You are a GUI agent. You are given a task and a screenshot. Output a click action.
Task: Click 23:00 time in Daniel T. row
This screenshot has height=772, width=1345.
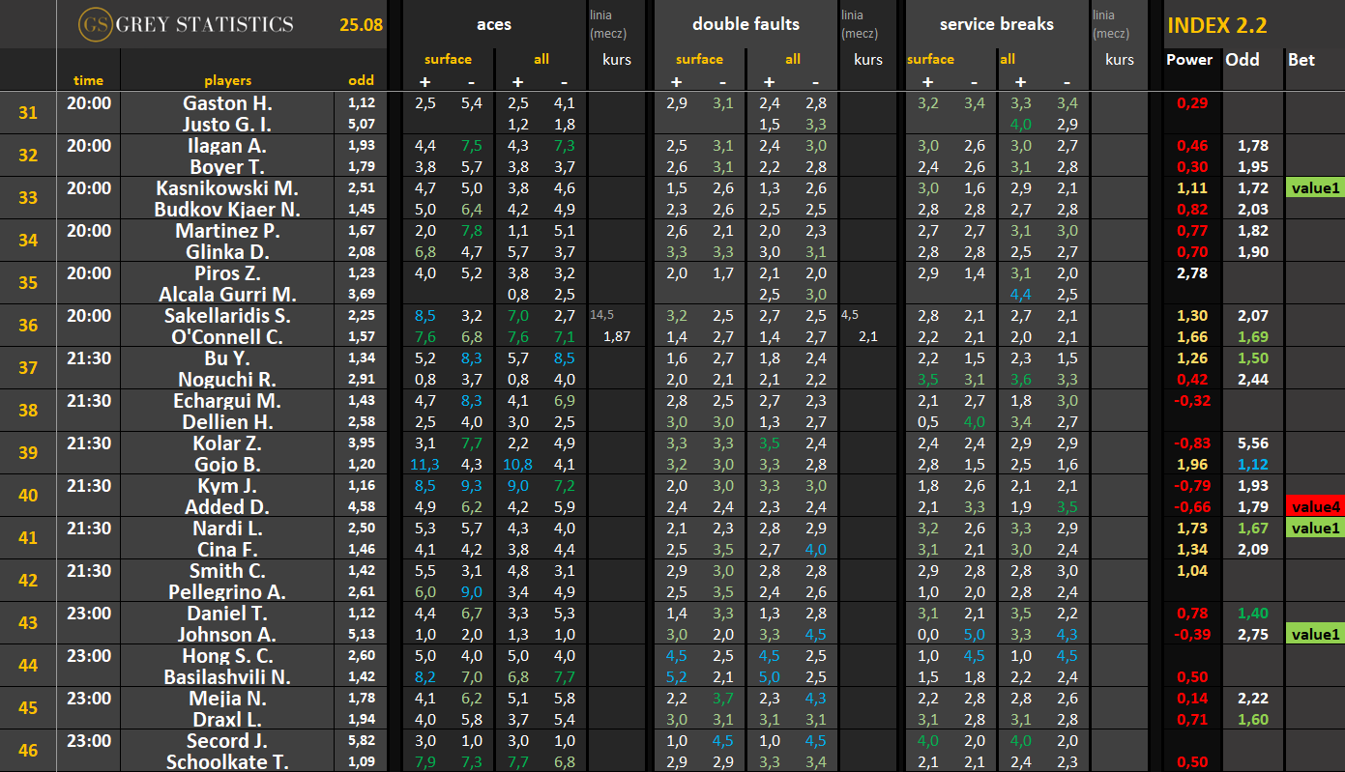tap(88, 613)
